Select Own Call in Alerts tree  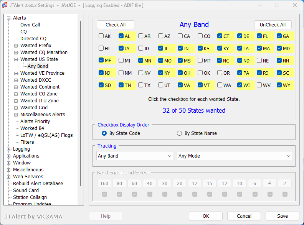[x=30, y=25]
